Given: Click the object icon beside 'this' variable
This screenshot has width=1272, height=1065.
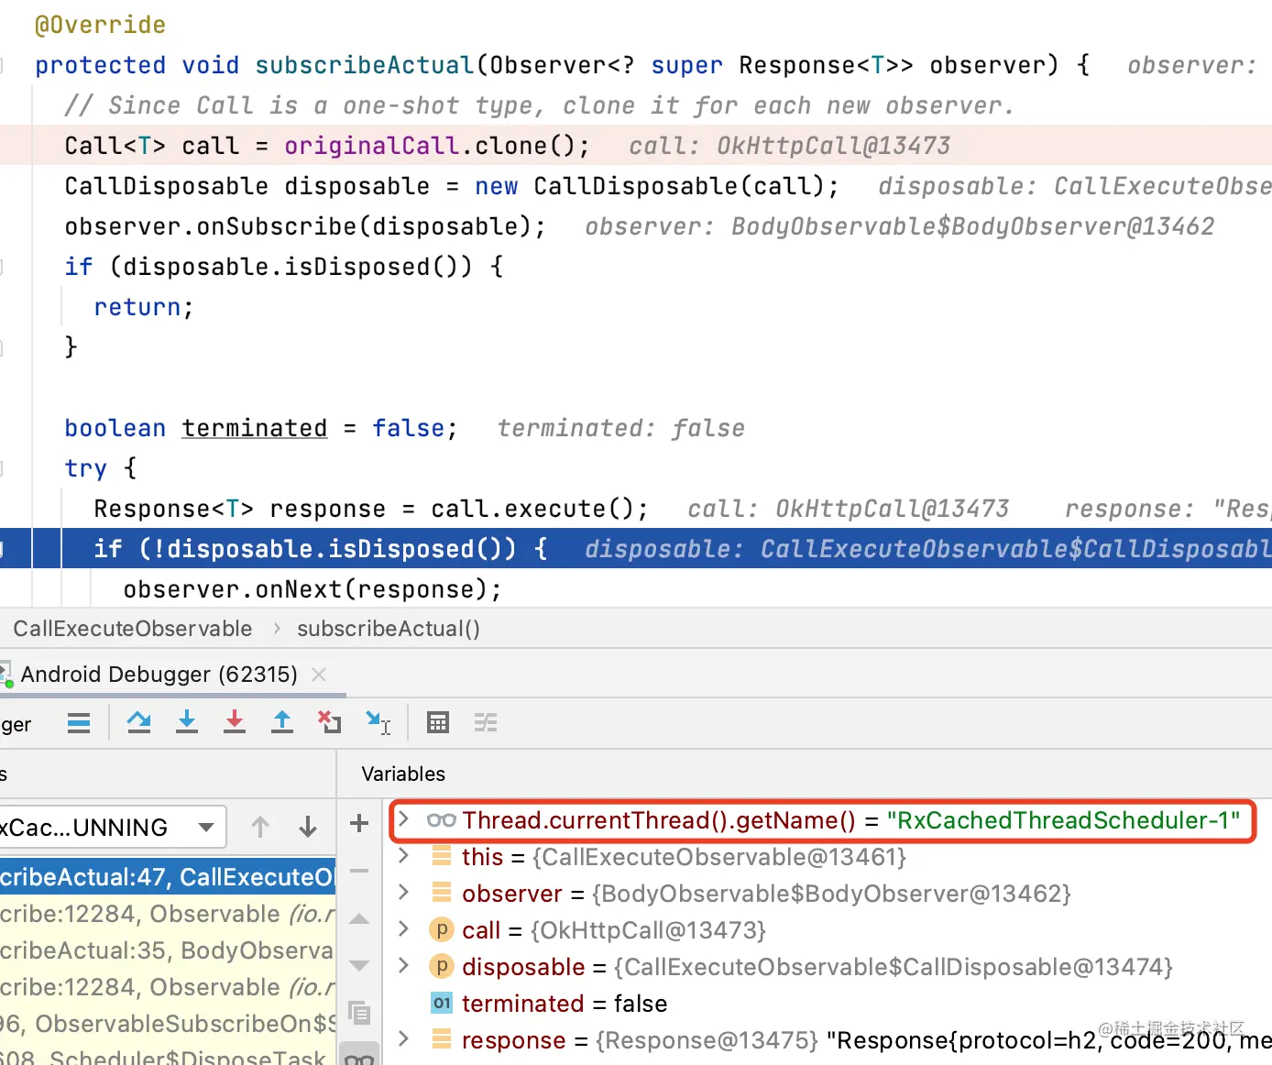Looking at the screenshot, I should point(442,857).
